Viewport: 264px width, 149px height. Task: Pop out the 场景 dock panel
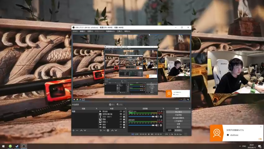coord(96,109)
